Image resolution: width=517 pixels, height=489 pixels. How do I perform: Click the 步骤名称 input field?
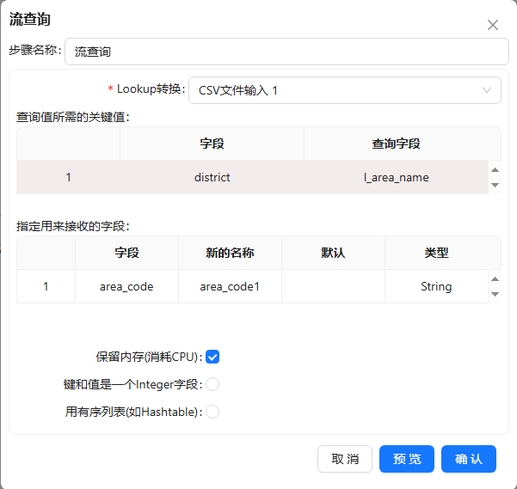point(286,52)
